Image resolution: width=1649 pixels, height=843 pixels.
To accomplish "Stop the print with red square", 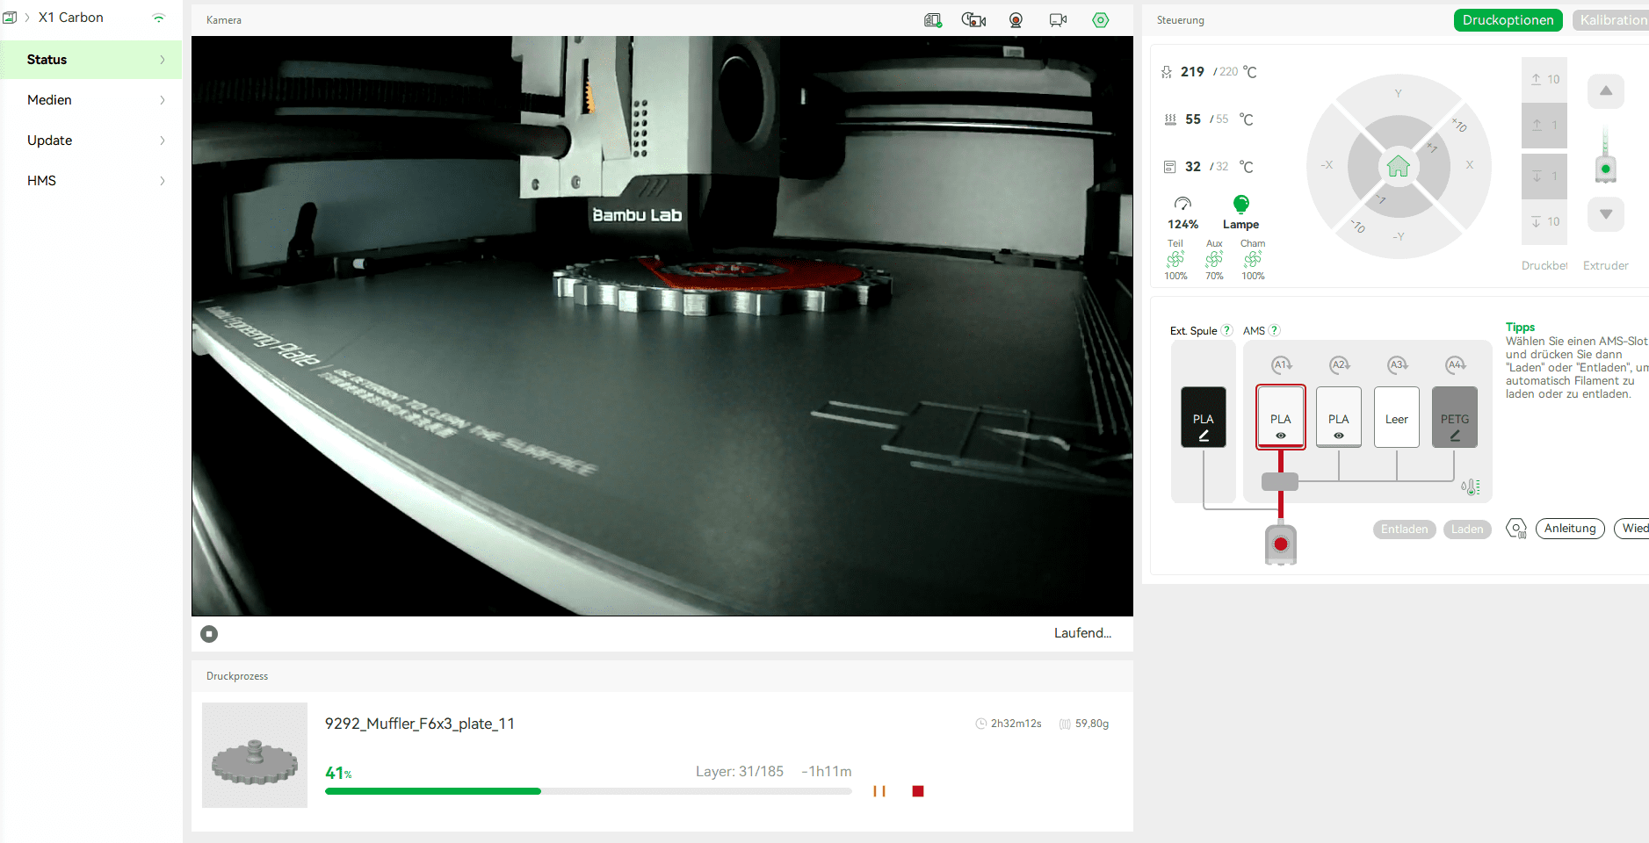I will click(x=918, y=791).
